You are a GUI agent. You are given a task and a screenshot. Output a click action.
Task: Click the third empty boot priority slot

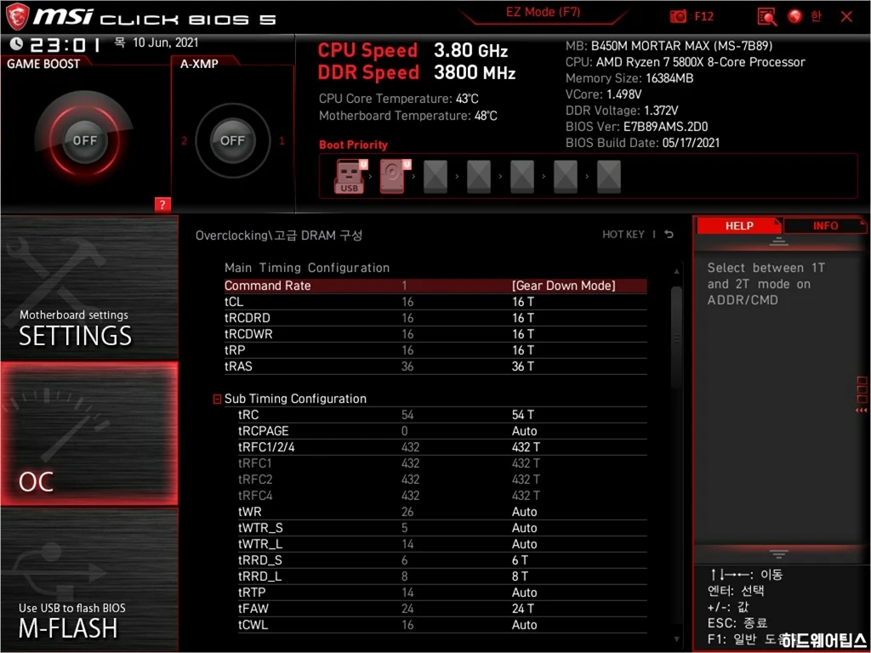pos(521,177)
